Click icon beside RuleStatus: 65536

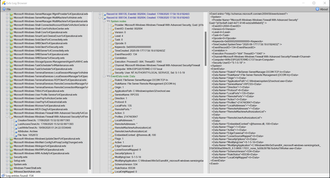[112, 168]
